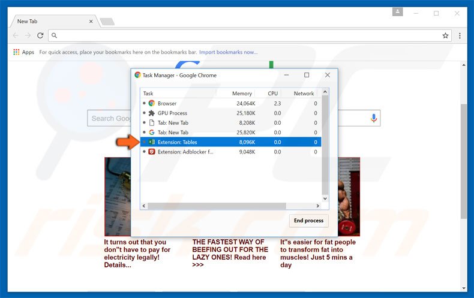Click the page scroll down arrow
This screenshot has height=298, width=474.
tap(464, 288)
